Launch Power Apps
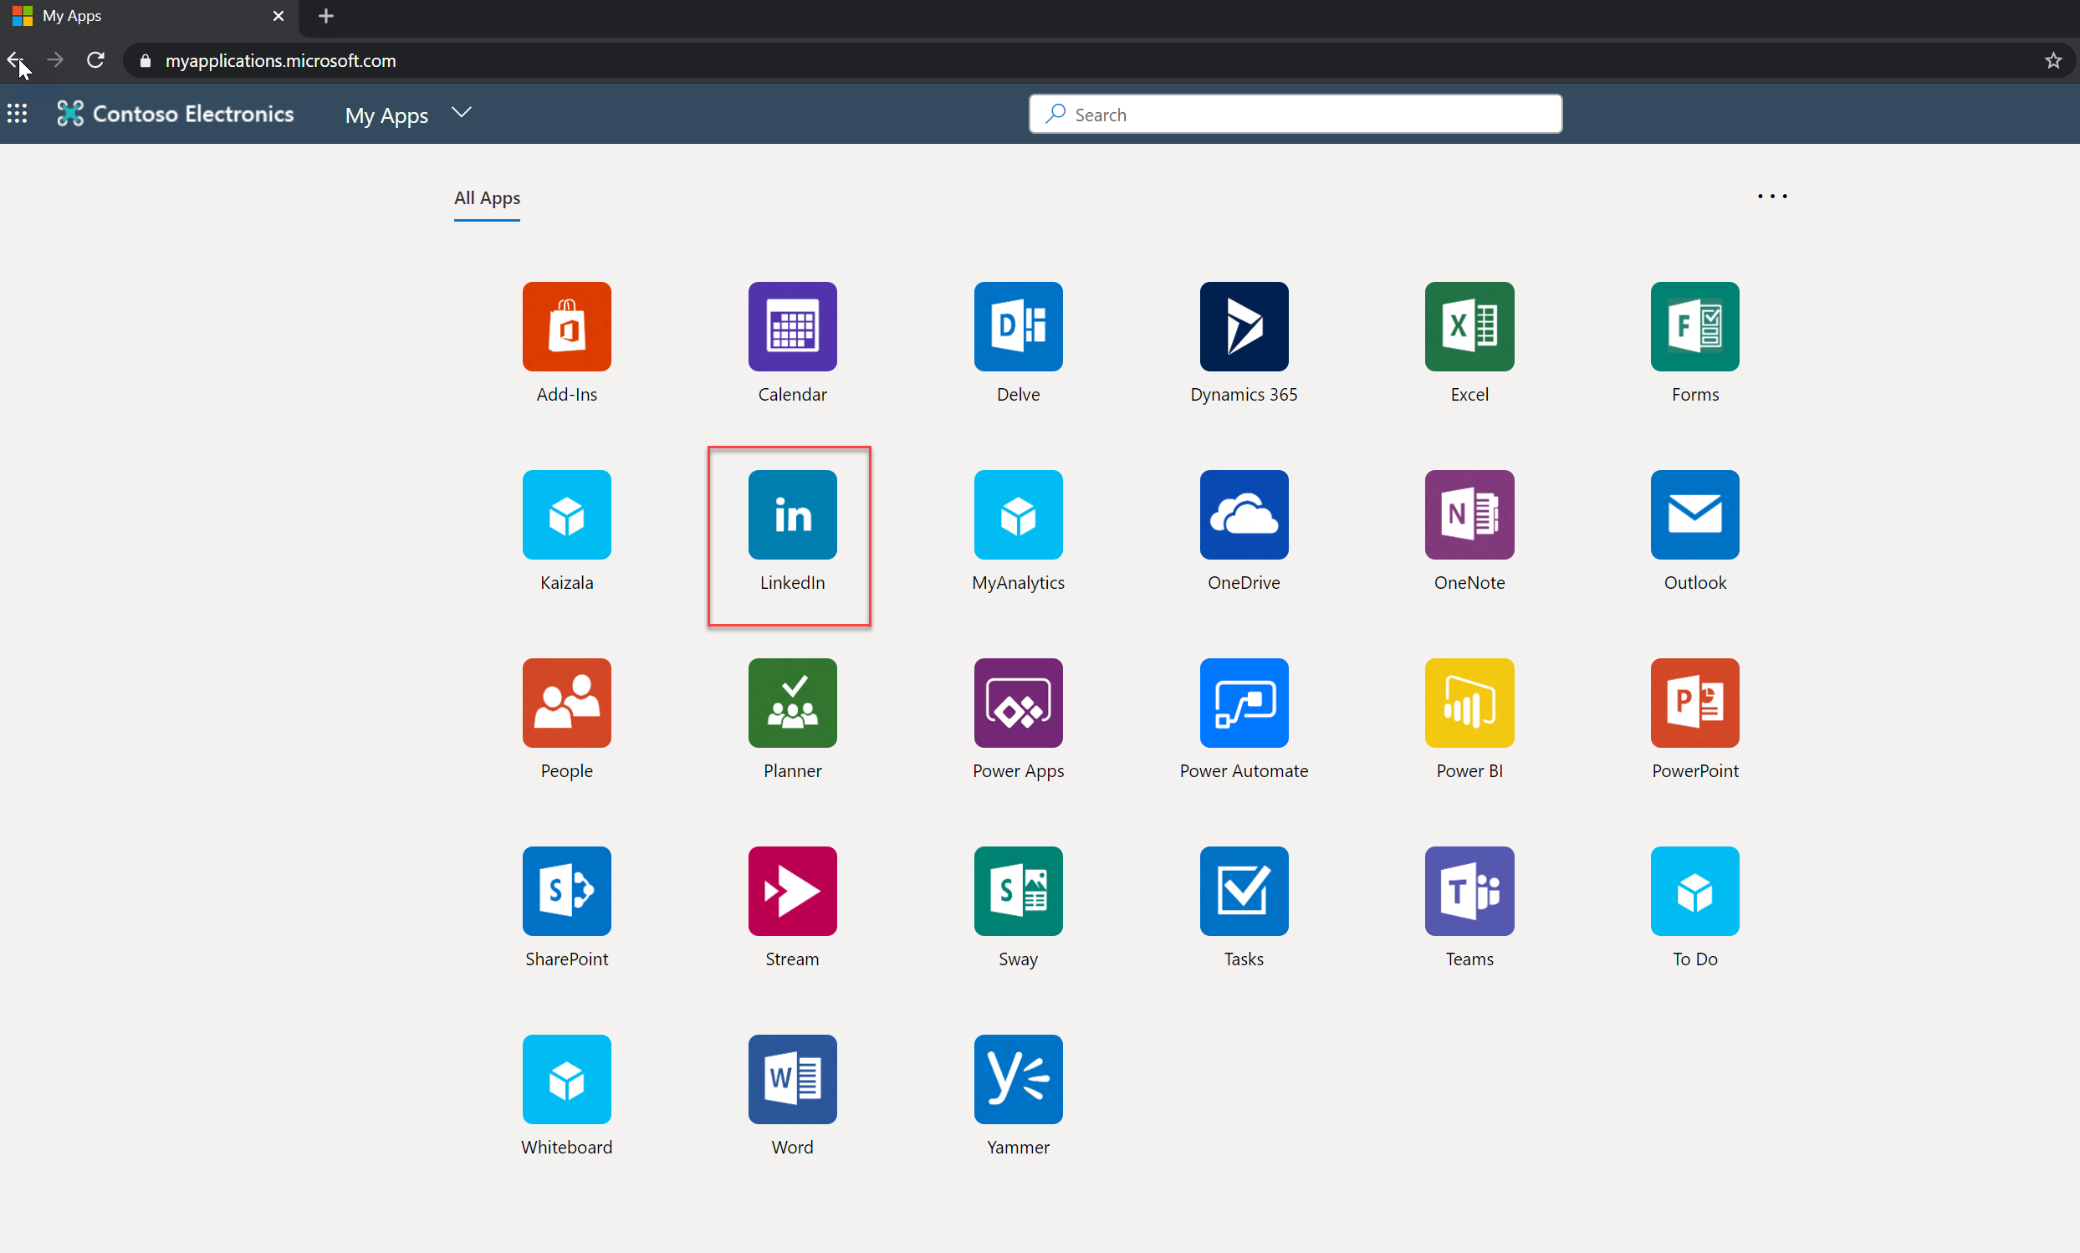 tap(1018, 703)
